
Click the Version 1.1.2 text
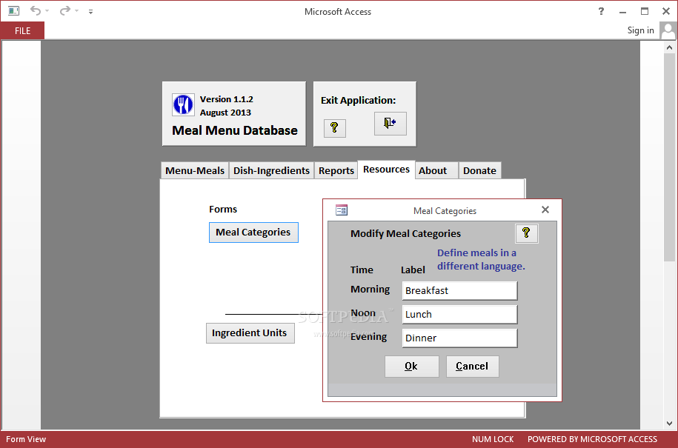226,99
